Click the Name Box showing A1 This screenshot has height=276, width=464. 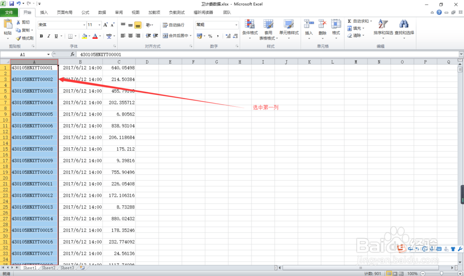pos(23,54)
